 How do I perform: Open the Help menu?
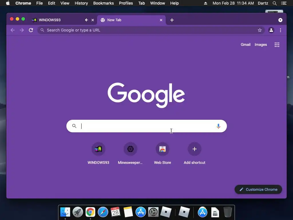(x=174, y=3)
